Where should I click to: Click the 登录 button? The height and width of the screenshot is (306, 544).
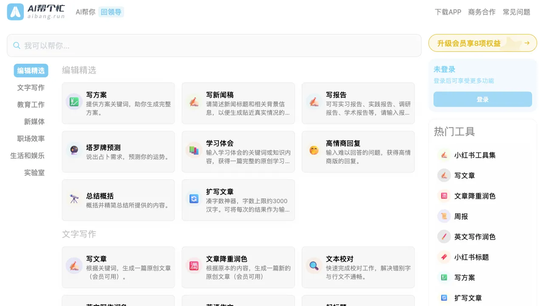coord(483,99)
